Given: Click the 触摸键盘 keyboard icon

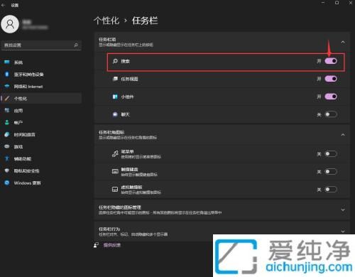Looking at the screenshot, I should click(x=115, y=171).
